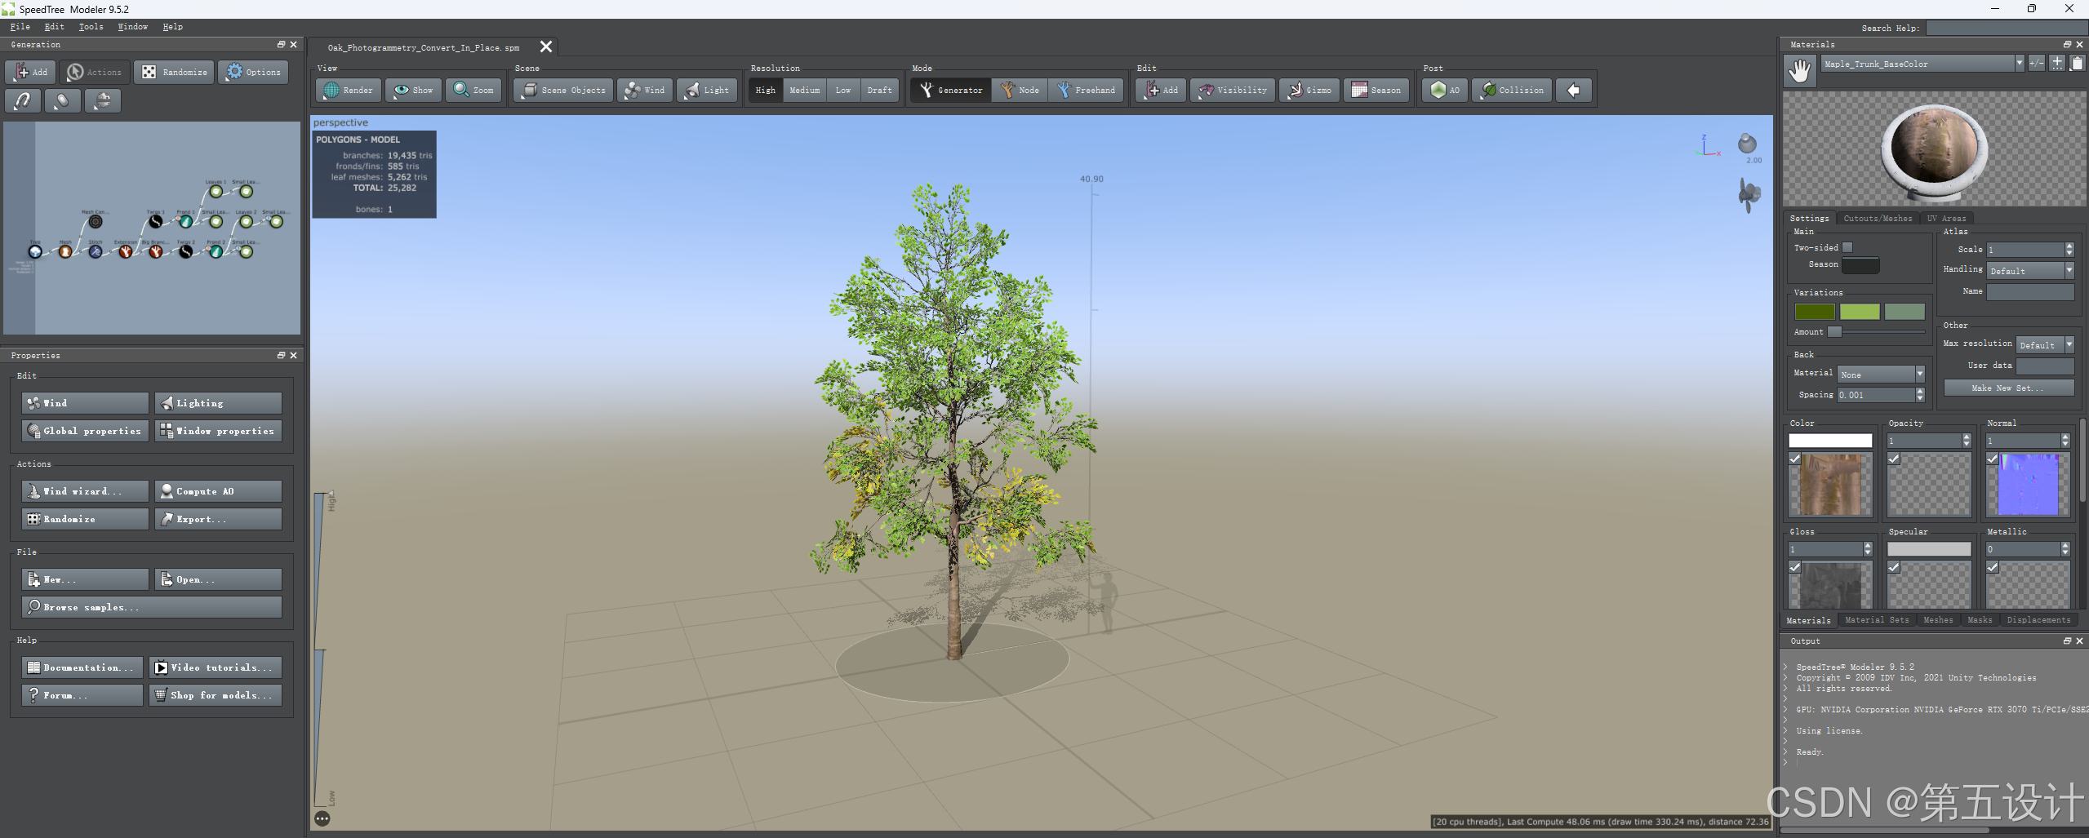Click the Metallic value stepper
The image size is (2089, 838).
[2065, 549]
